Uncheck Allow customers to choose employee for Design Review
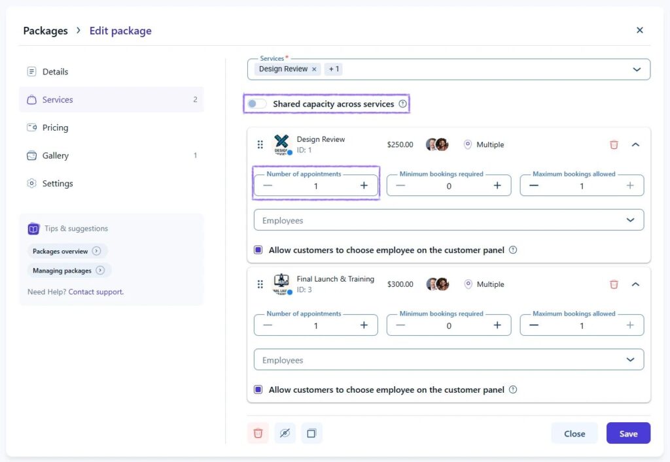The height and width of the screenshot is (462, 670). click(258, 250)
